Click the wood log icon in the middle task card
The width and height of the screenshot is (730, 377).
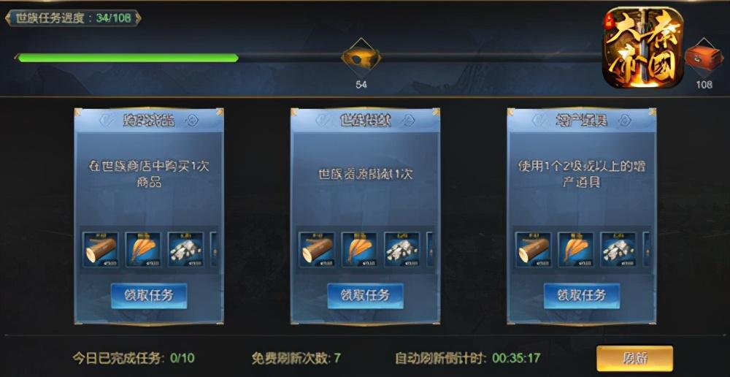point(317,250)
